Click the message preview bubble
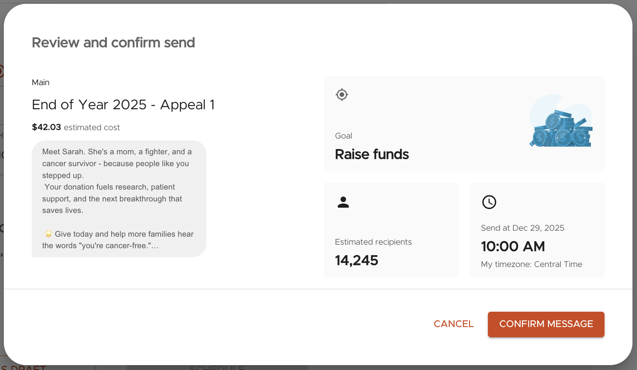 tap(119, 198)
